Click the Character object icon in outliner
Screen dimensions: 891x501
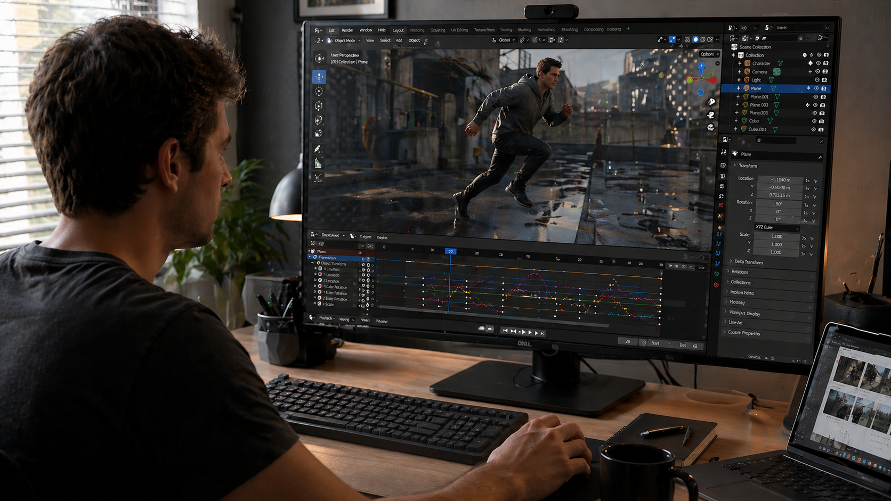[x=748, y=63]
